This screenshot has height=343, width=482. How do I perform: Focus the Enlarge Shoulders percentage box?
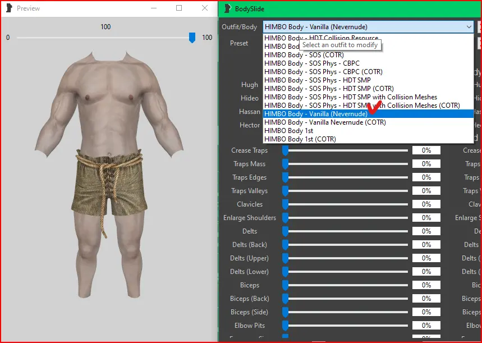pyautogui.click(x=426, y=218)
